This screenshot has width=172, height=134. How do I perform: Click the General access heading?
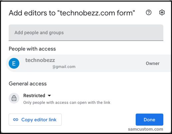pos(28,84)
